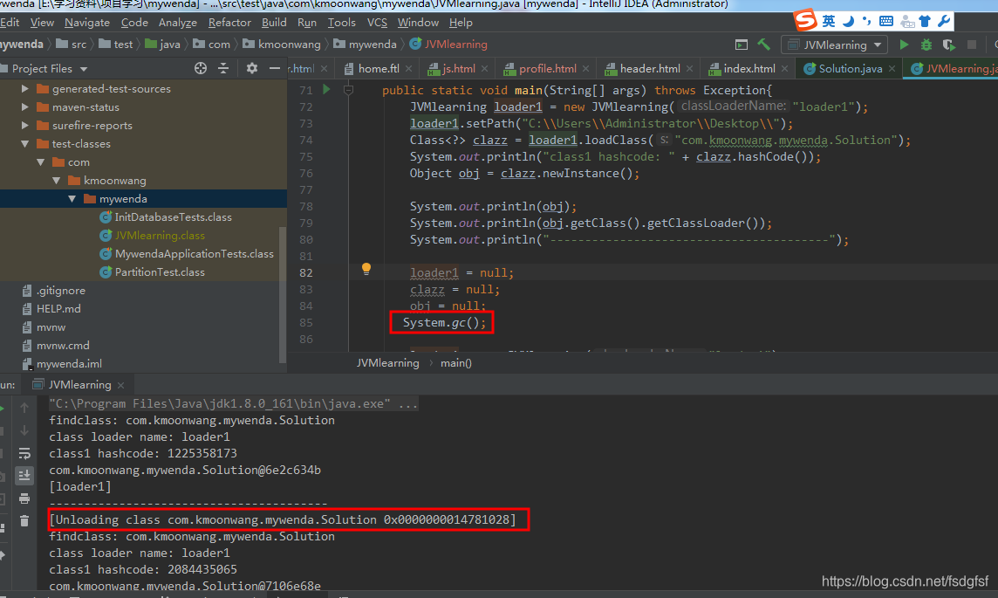Click the project tree vertical scrollbar
This screenshot has height=598, width=998.
[x=284, y=295]
